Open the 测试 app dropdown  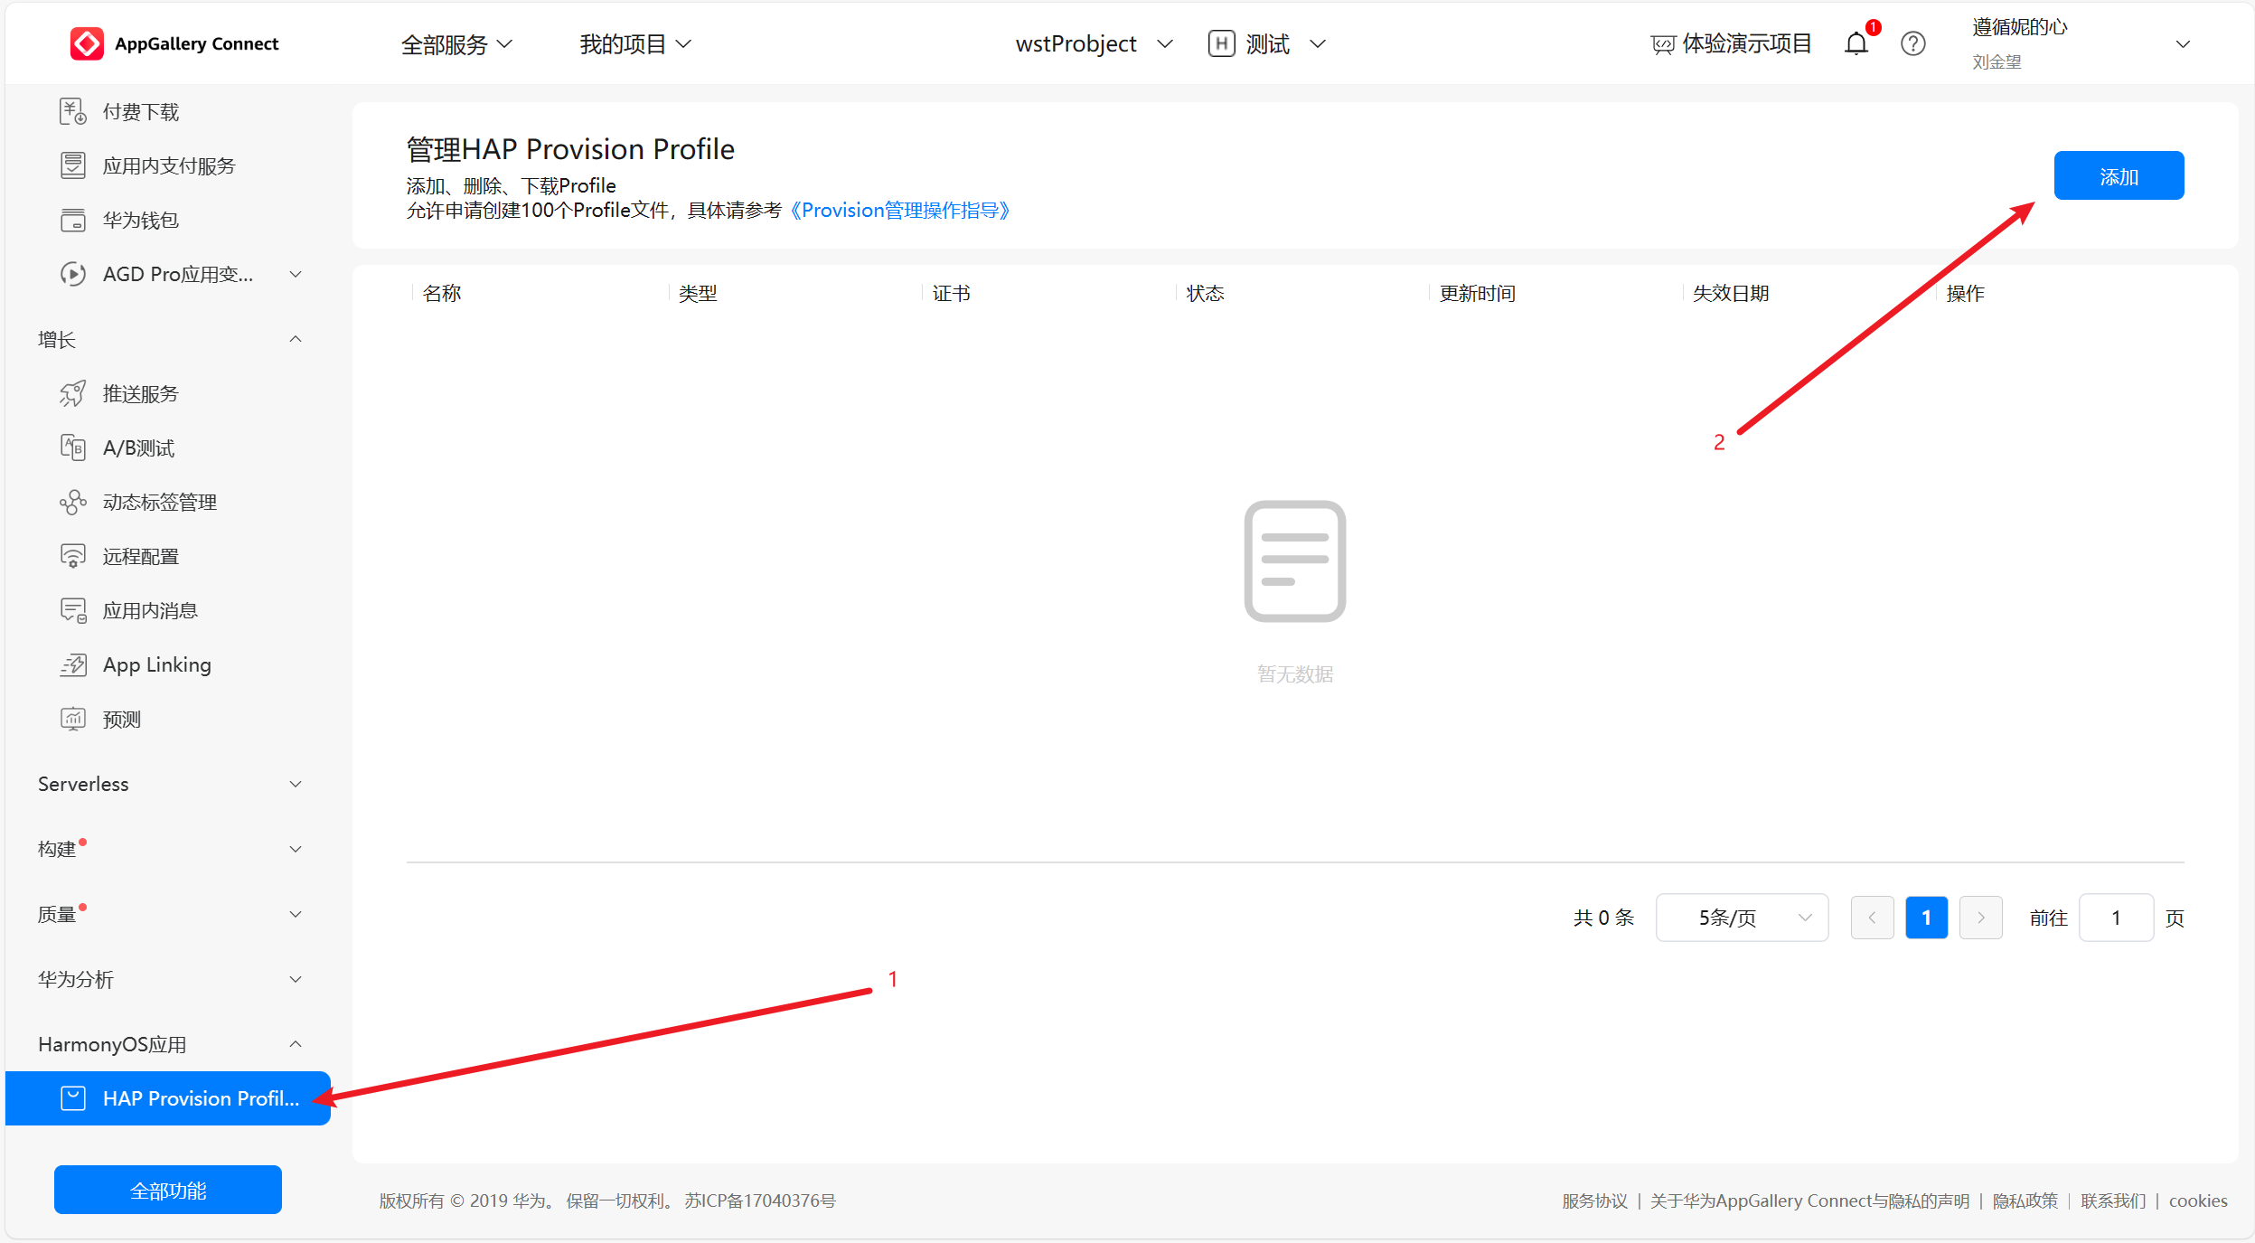[1285, 43]
